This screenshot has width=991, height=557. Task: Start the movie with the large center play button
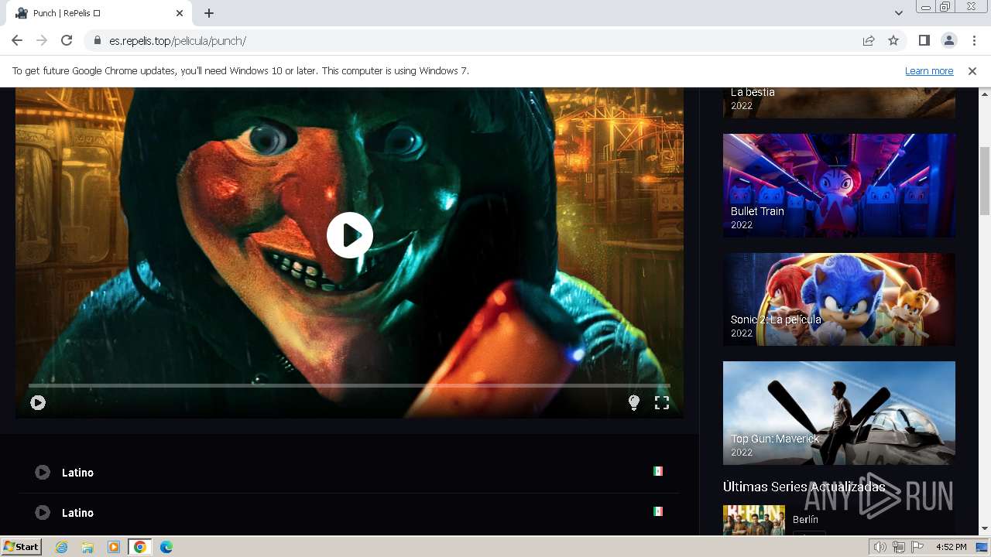tap(350, 235)
